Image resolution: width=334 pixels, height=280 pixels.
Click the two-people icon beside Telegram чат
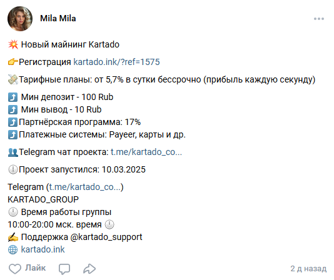coord(13,152)
